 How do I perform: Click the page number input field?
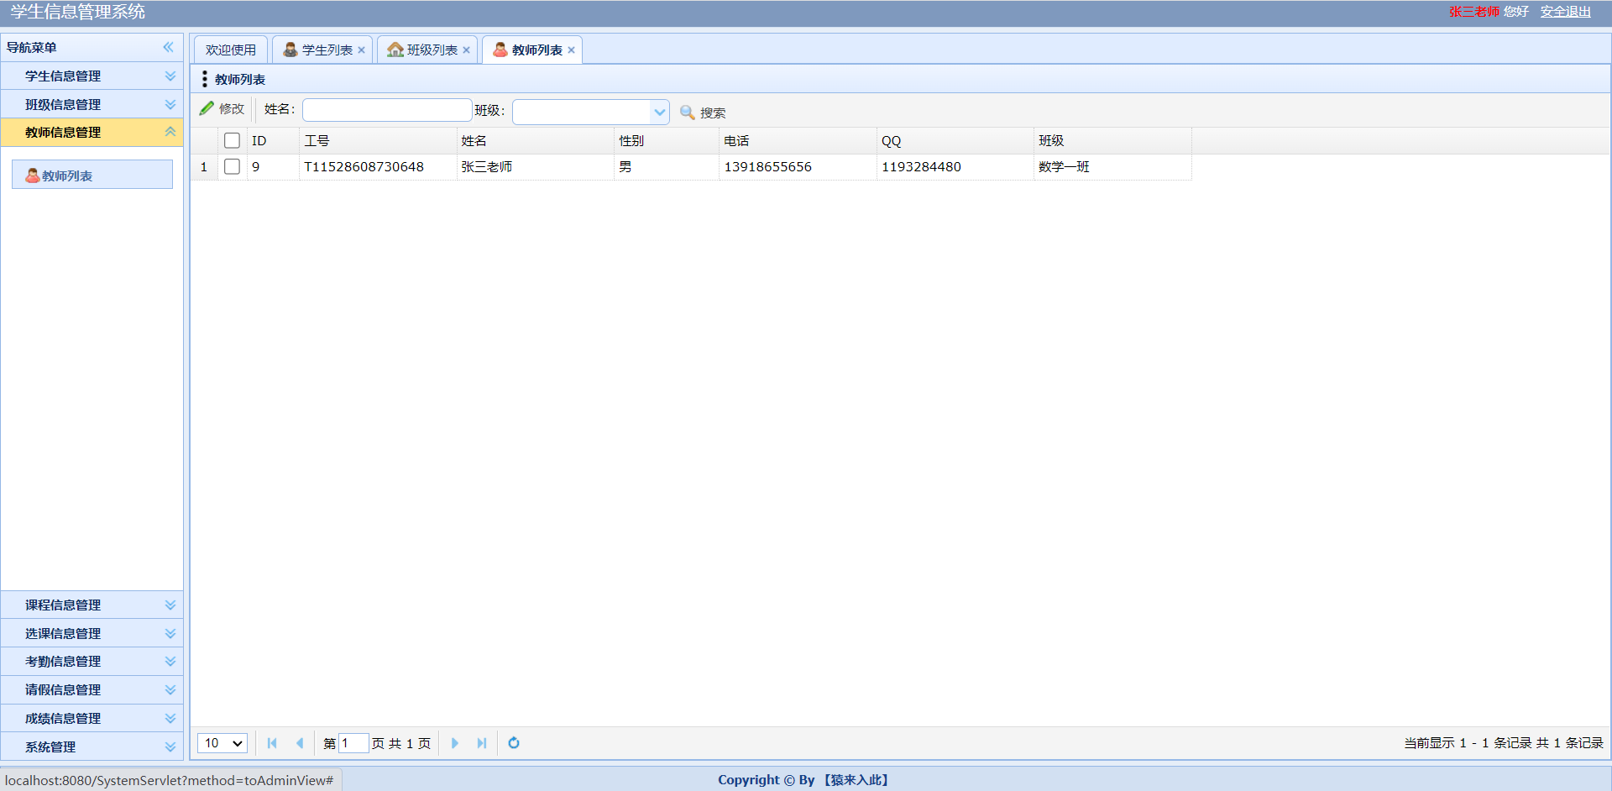pos(353,743)
